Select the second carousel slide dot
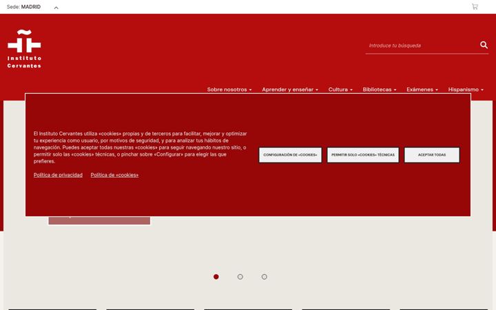This screenshot has height=310, width=496. coord(240,277)
